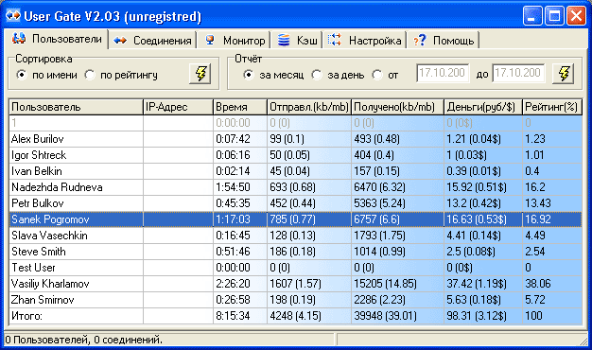
Task: Click the Итого: totals row label
Action: [26, 316]
